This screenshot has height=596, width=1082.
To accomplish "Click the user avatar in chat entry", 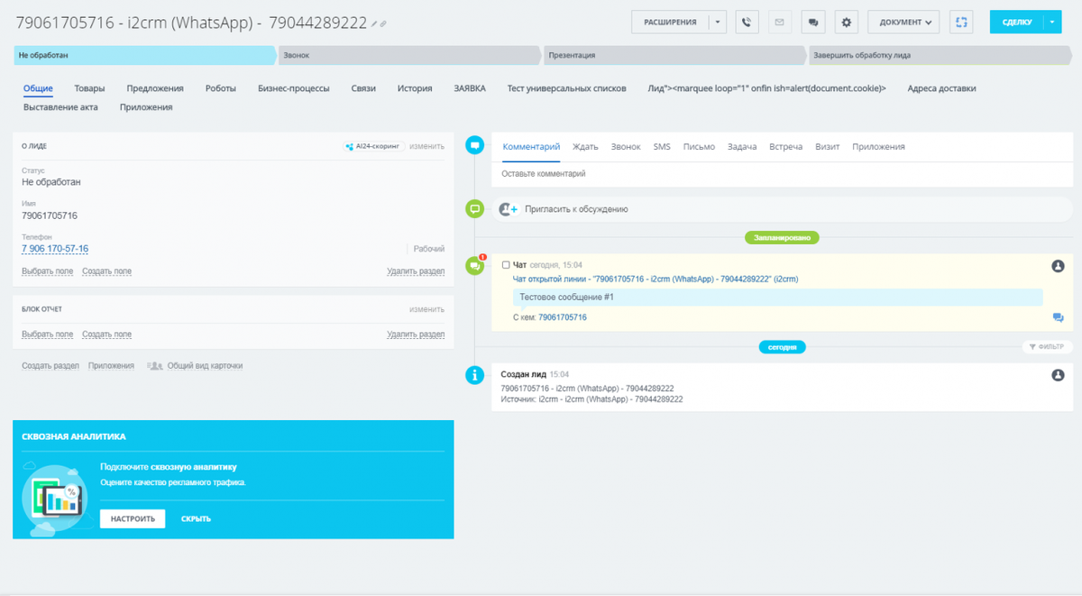I will click(x=1058, y=266).
